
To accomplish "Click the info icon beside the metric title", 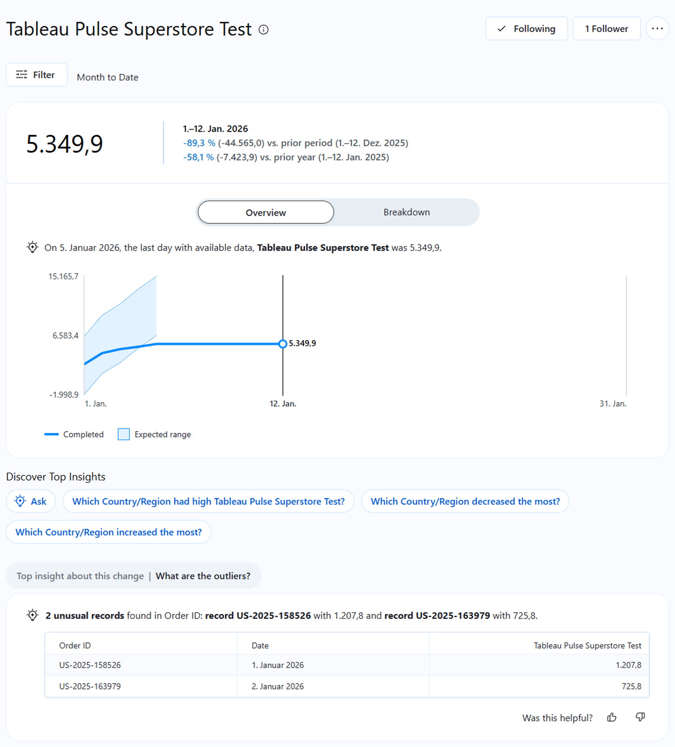I will click(264, 30).
